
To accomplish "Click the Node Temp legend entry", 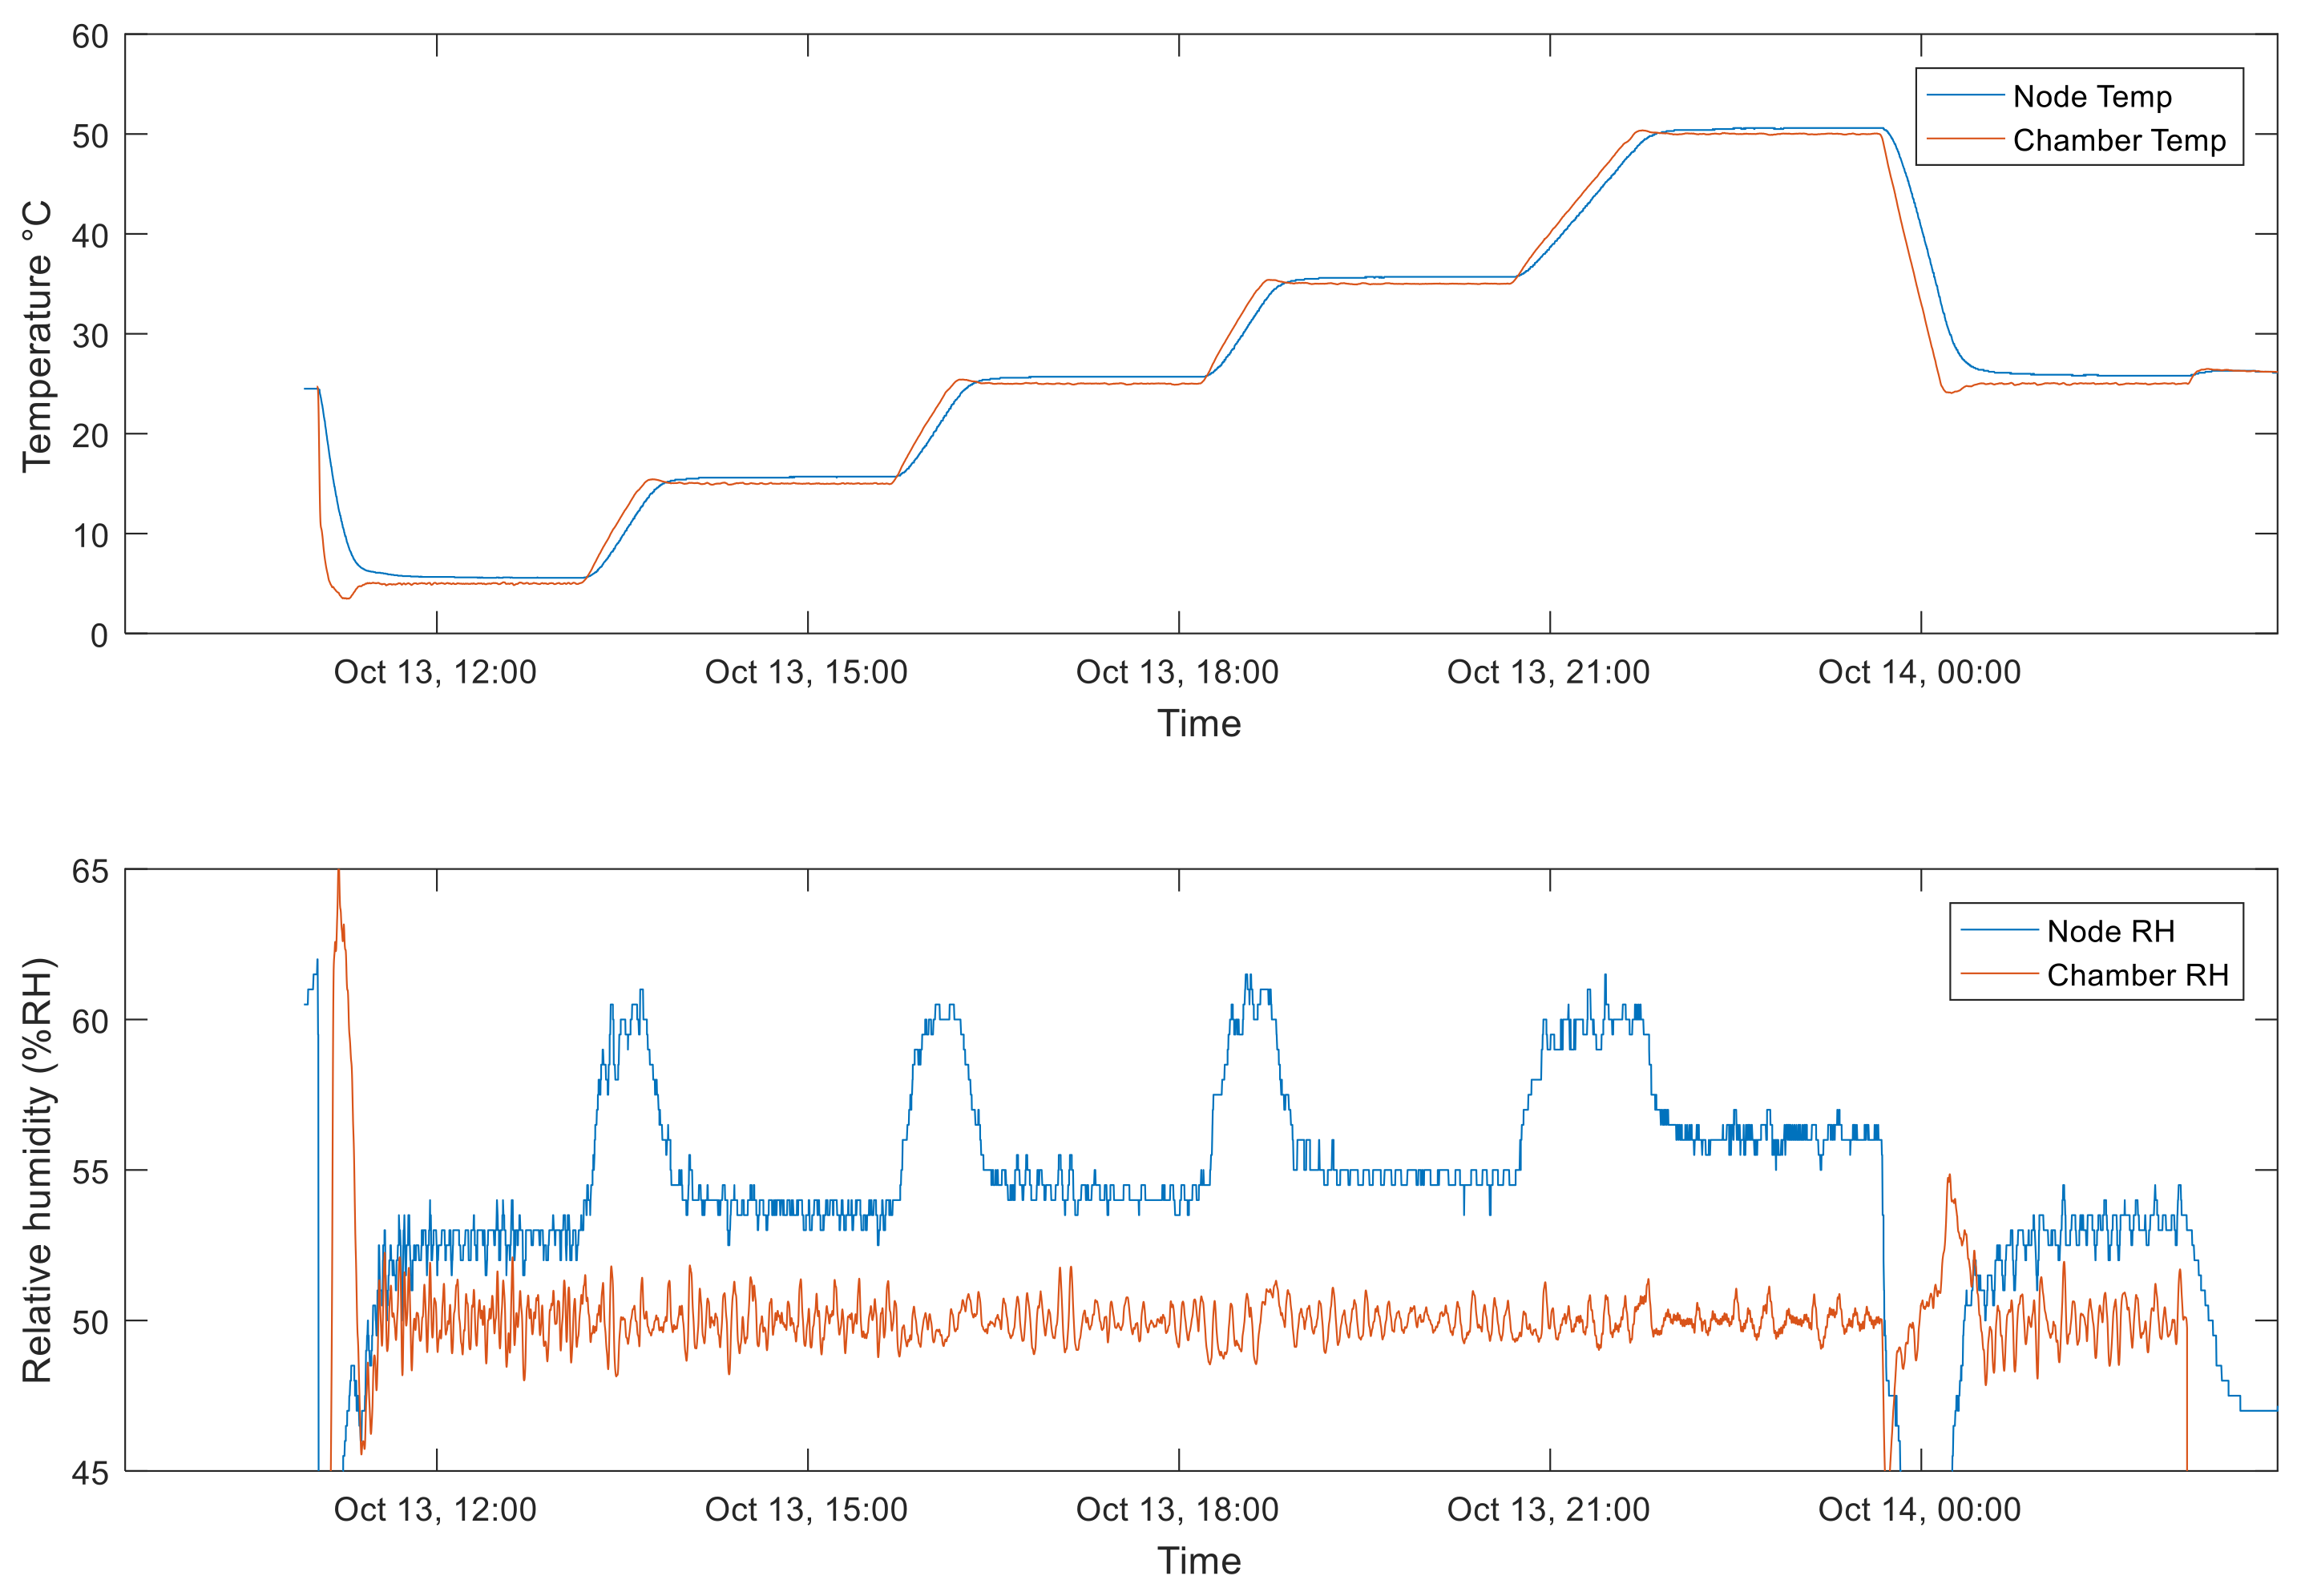I will click(2091, 96).
